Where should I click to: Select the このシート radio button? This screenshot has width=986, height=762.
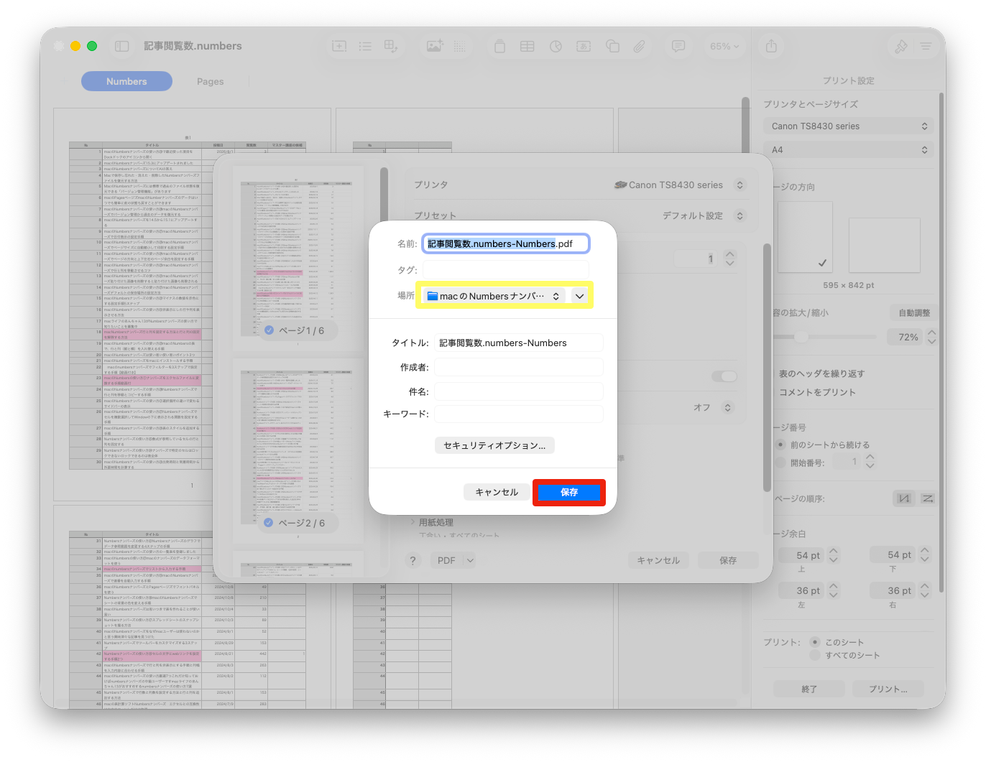(815, 642)
